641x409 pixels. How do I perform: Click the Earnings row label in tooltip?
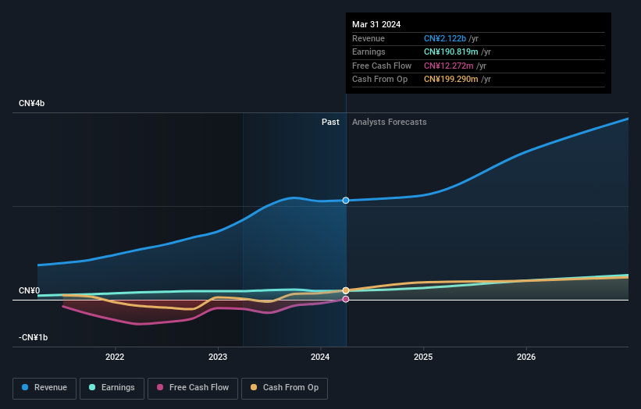(x=369, y=52)
